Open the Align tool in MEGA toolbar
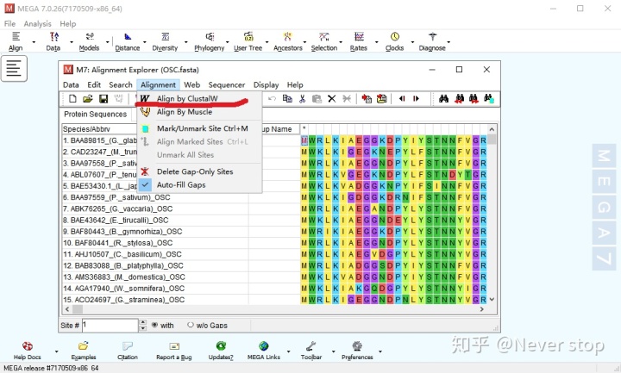This screenshot has width=621, height=373. pos(16,41)
